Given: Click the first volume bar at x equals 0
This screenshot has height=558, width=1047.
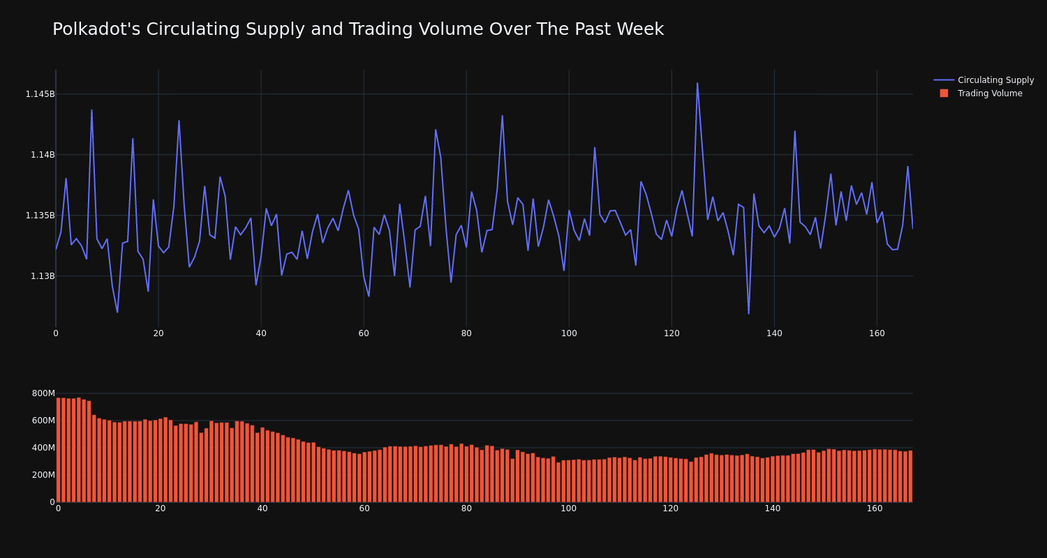Looking at the screenshot, I should 58,450.
